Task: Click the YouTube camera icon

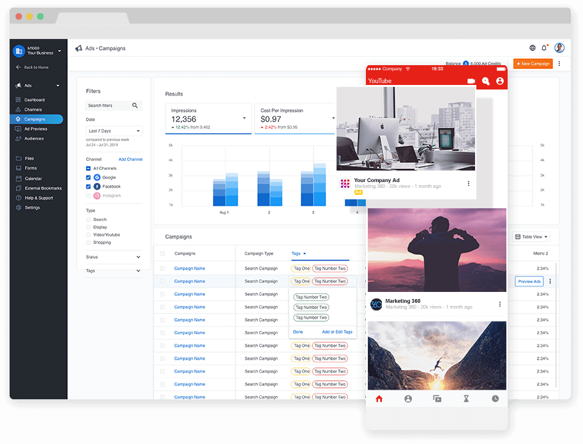Action: point(471,81)
